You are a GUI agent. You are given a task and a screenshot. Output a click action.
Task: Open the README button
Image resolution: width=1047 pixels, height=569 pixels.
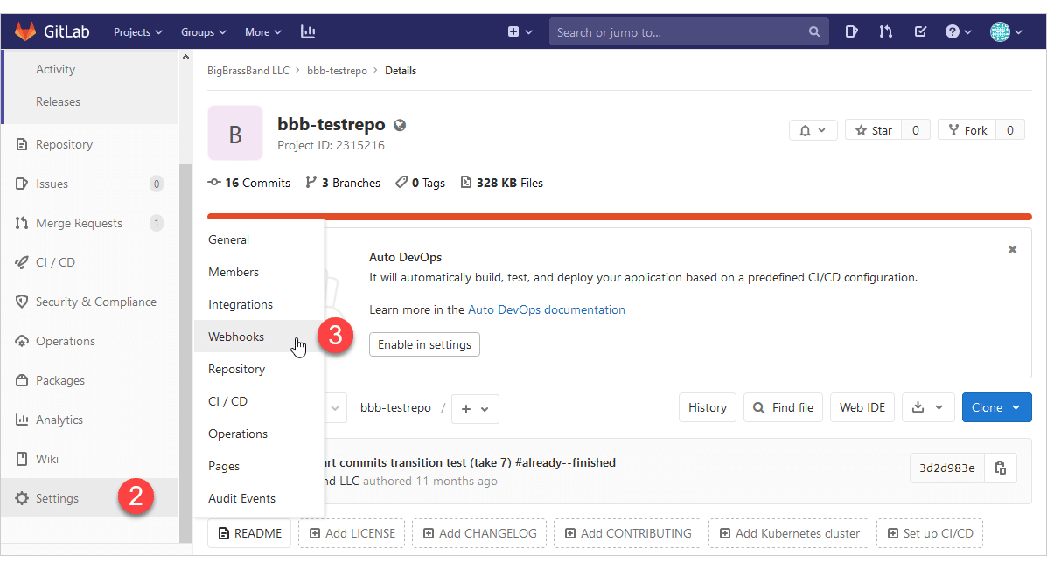coord(250,533)
